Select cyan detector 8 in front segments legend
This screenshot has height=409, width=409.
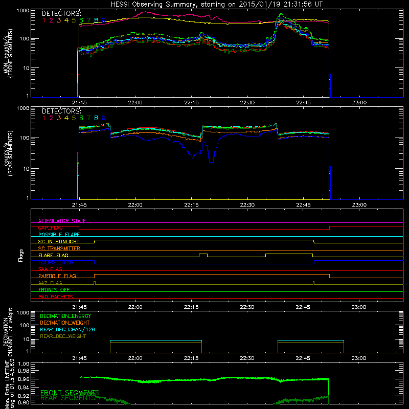pos(96,20)
